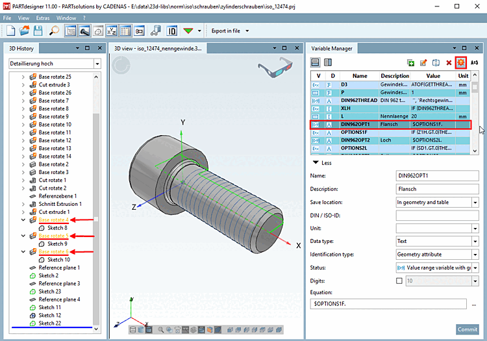Click the Save floppy disk icon

coord(38,31)
